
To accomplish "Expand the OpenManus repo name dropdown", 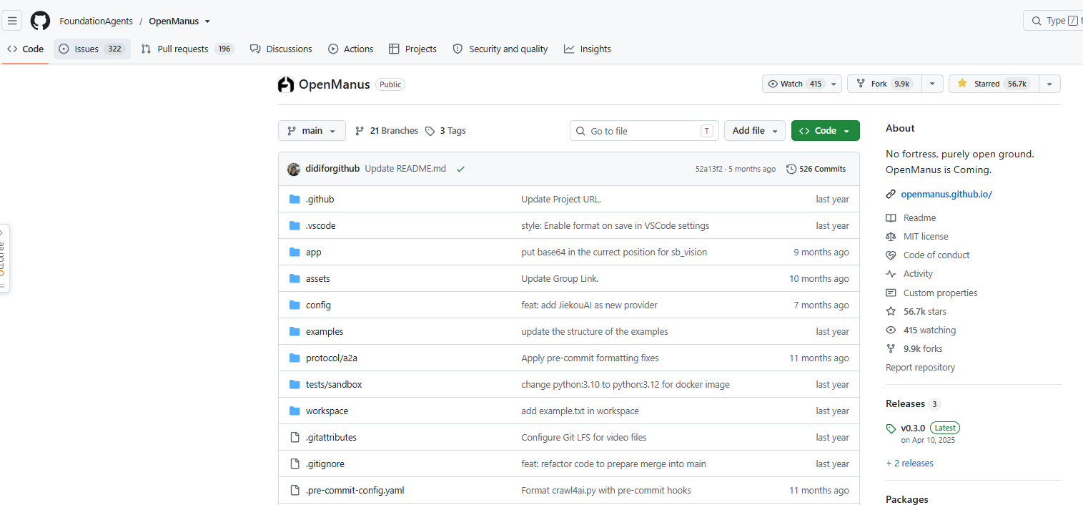I will pyautogui.click(x=207, y=21).
